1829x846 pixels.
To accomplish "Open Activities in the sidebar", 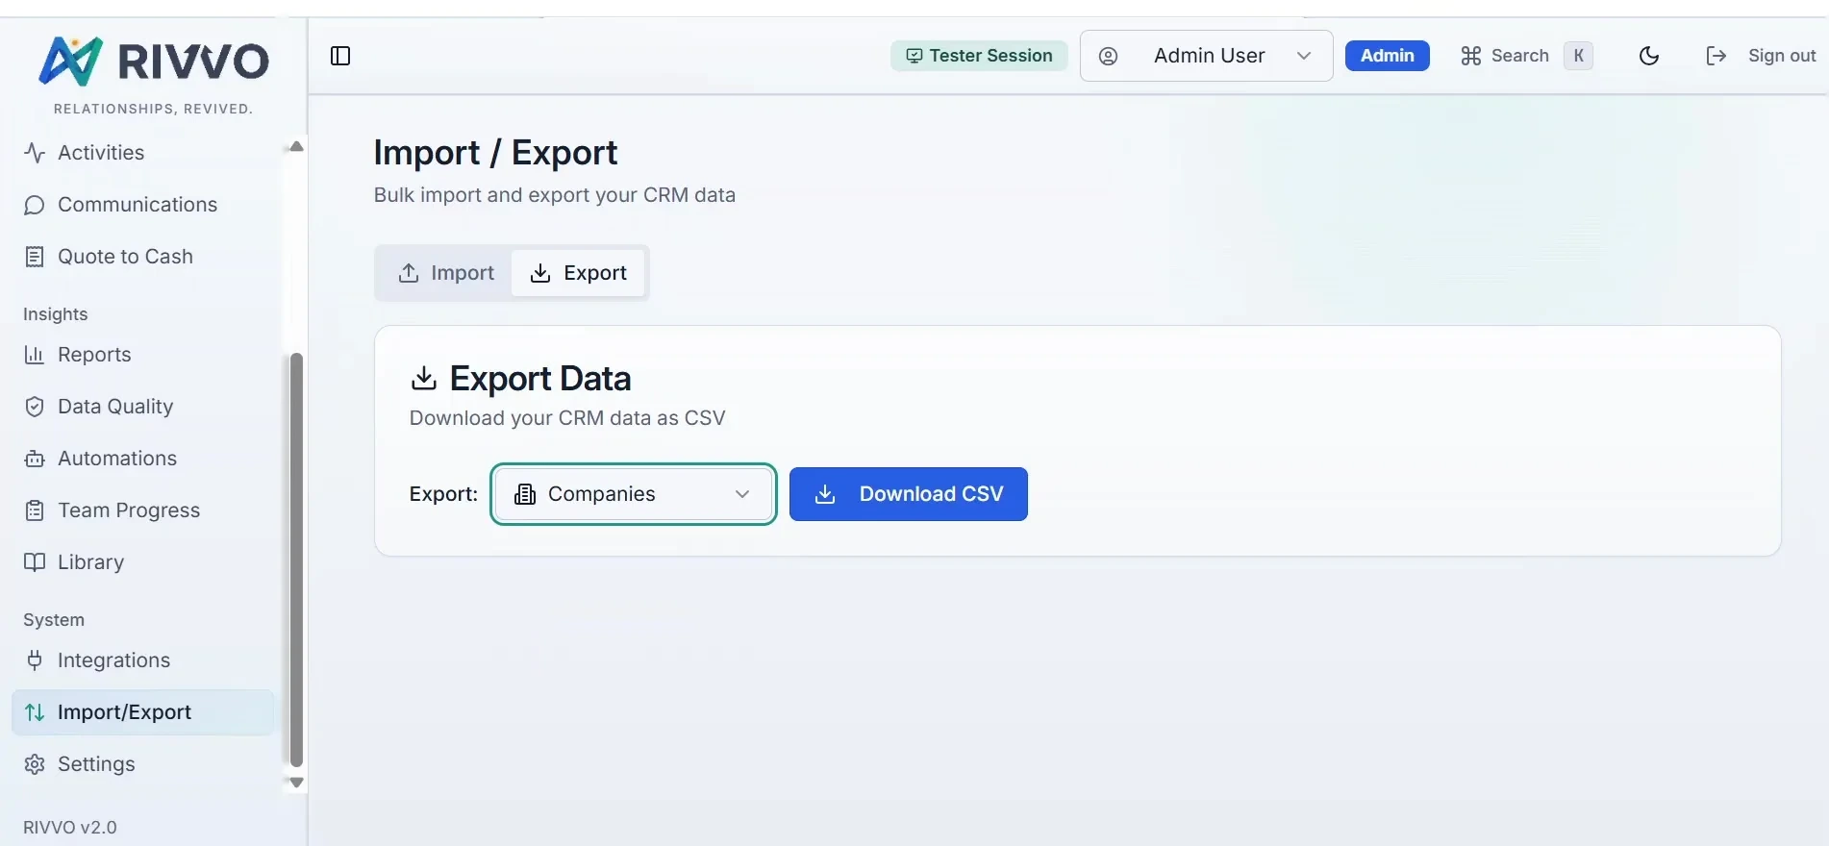I will [142, 153].
